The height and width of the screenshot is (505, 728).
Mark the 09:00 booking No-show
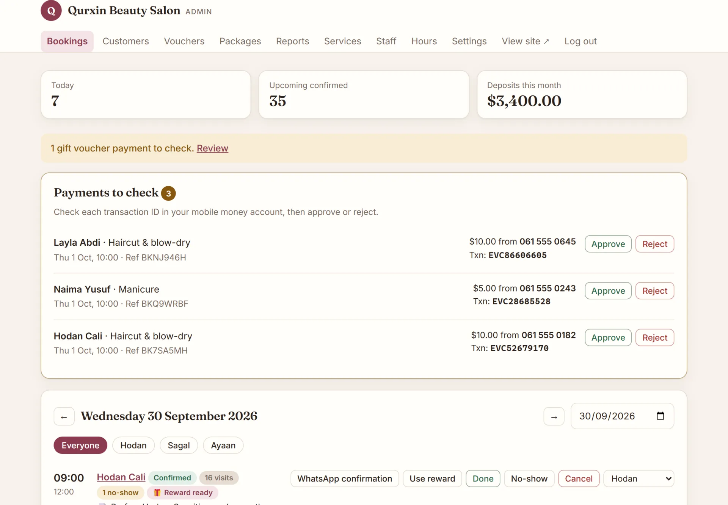[529, 479]
